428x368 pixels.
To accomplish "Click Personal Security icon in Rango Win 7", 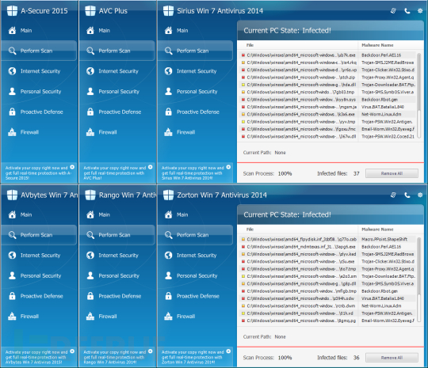I will [90, 275].
